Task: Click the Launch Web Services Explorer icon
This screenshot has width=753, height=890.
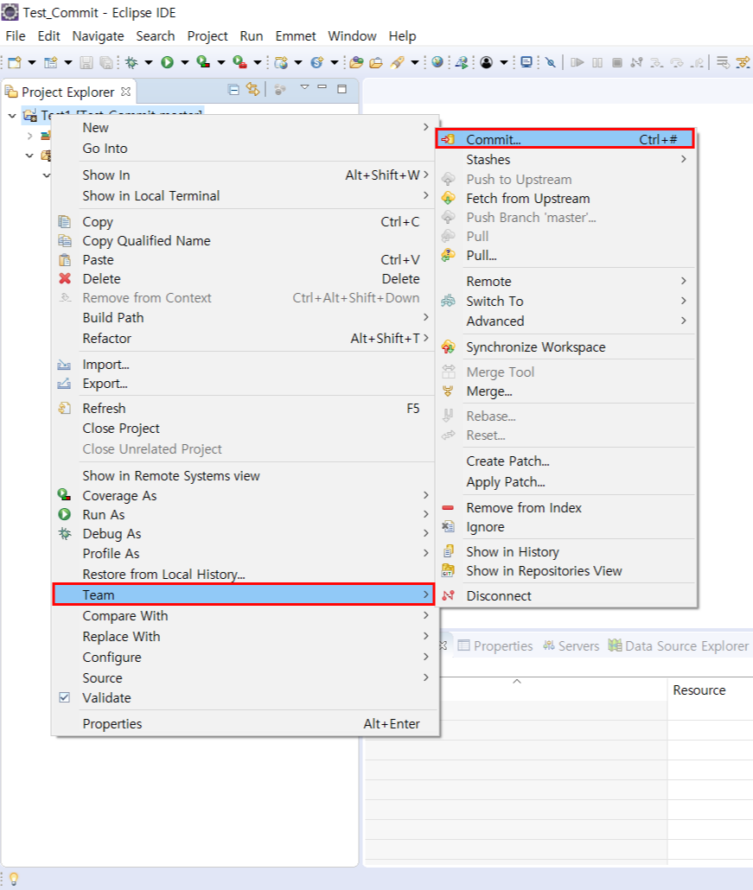Action: 462,62
